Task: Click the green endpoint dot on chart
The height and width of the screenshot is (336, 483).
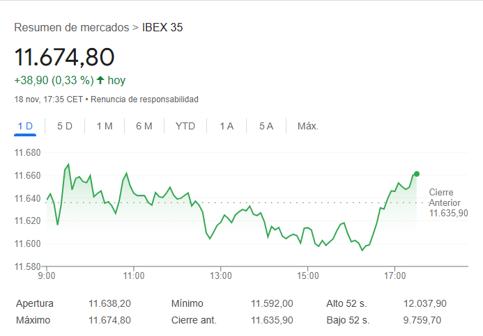Action: pyautogui.click(x=416, y=173)
